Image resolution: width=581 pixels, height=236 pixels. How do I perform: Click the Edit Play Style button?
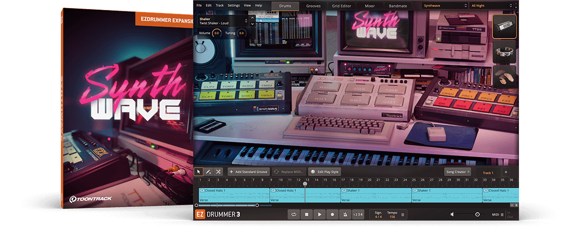point(325,172)
